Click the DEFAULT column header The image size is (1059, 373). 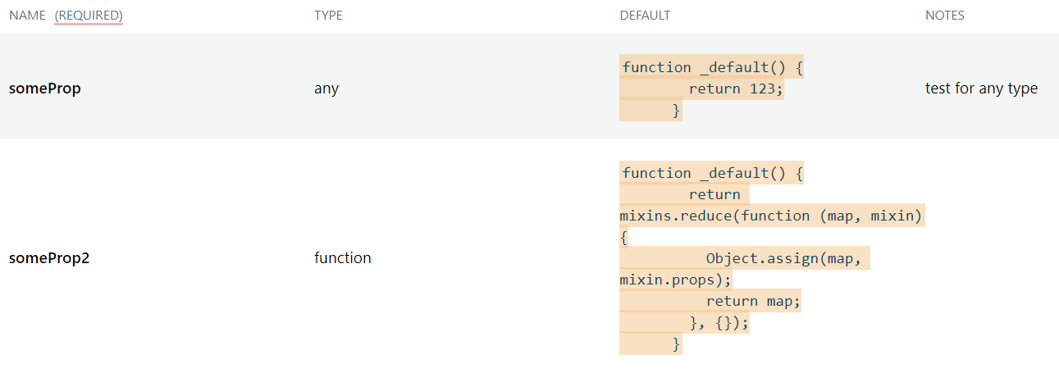tap(645, 16)
